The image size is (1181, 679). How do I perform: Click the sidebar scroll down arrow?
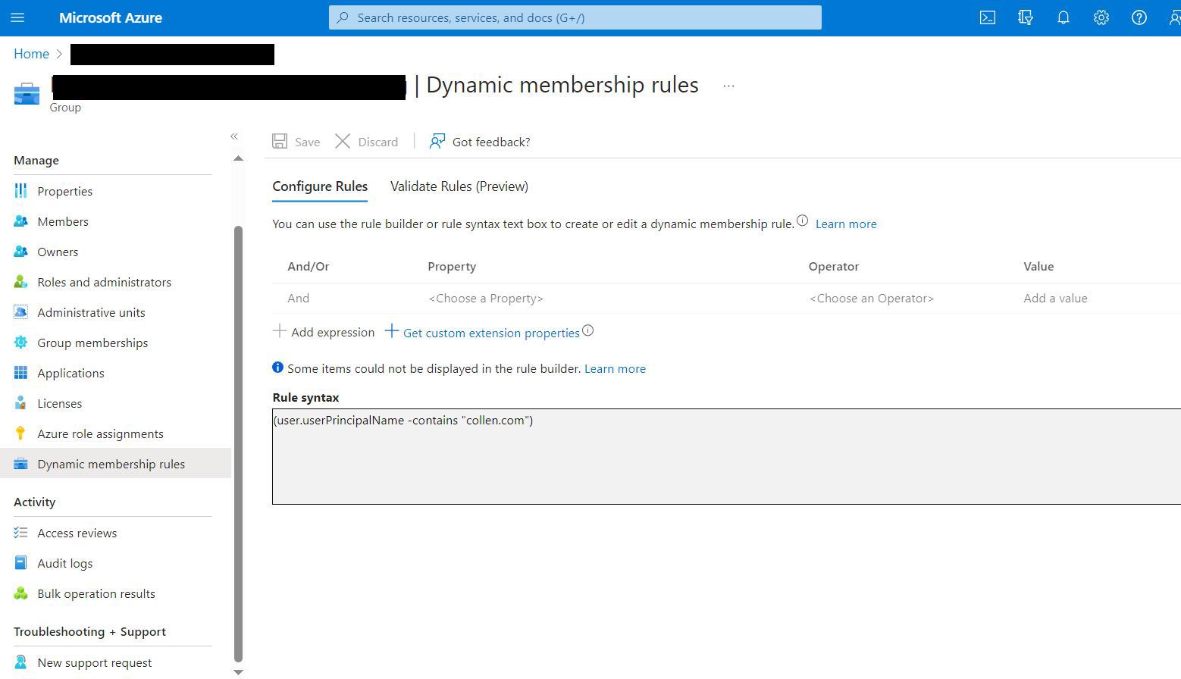[x=238, y=672]
